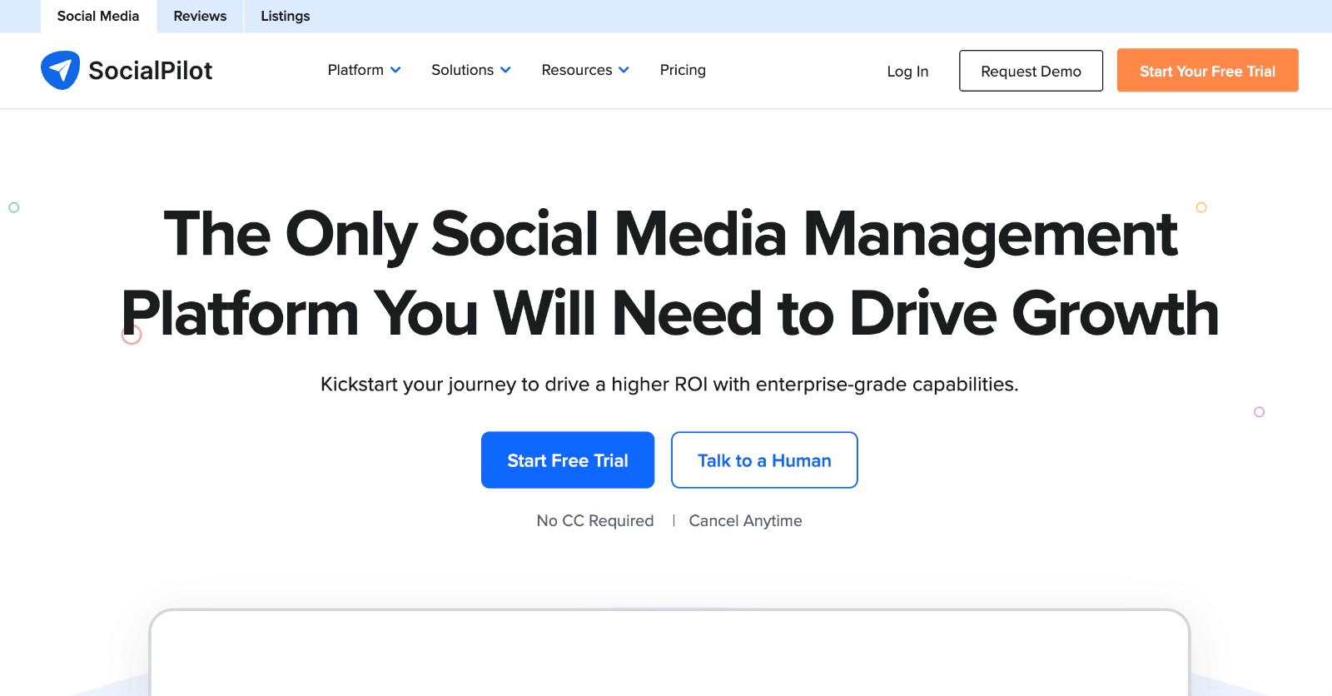This screenshot has height=696, width=1332.
Task: Go to the Pricing page
Action: 683,70
